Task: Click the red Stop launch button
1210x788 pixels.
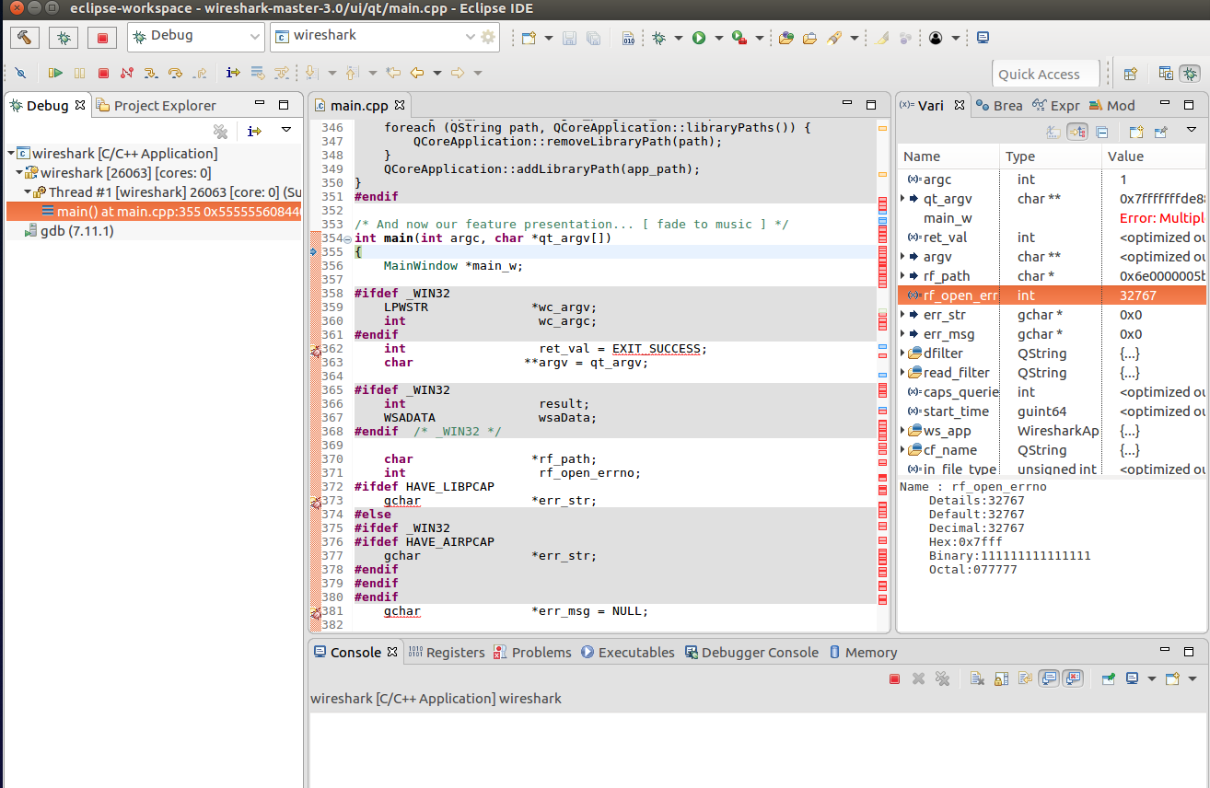Action: click(x=102, y=38)
